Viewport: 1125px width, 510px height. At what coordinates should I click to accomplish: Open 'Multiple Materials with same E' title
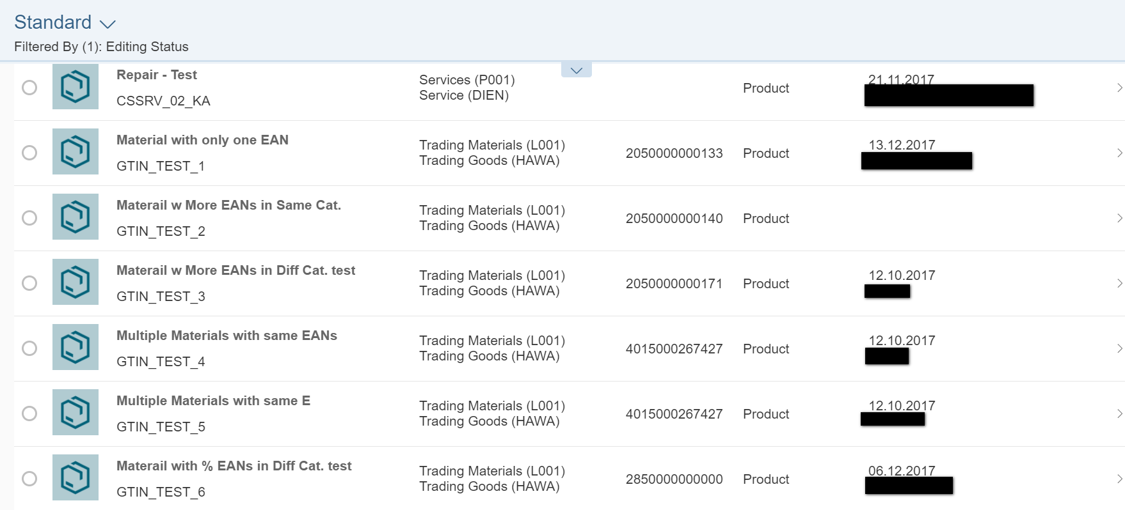(x=213, y=401)
